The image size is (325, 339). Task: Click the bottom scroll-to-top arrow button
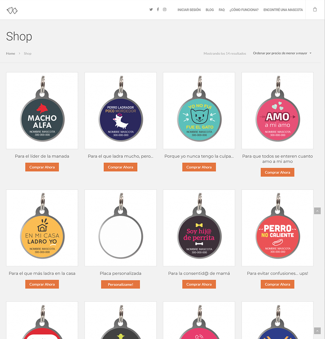coord(317,331)
